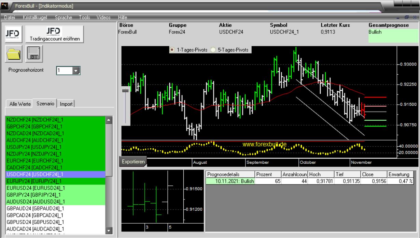Select CADCHF24 [CADCHF24]_1 in list
This screenshot has width=420, height=238.
point(56,167)
